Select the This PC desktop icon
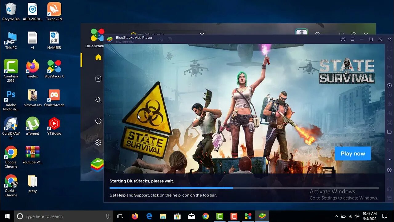The height and width of the screenshot is (222, 394). click(x=11, y=41)
